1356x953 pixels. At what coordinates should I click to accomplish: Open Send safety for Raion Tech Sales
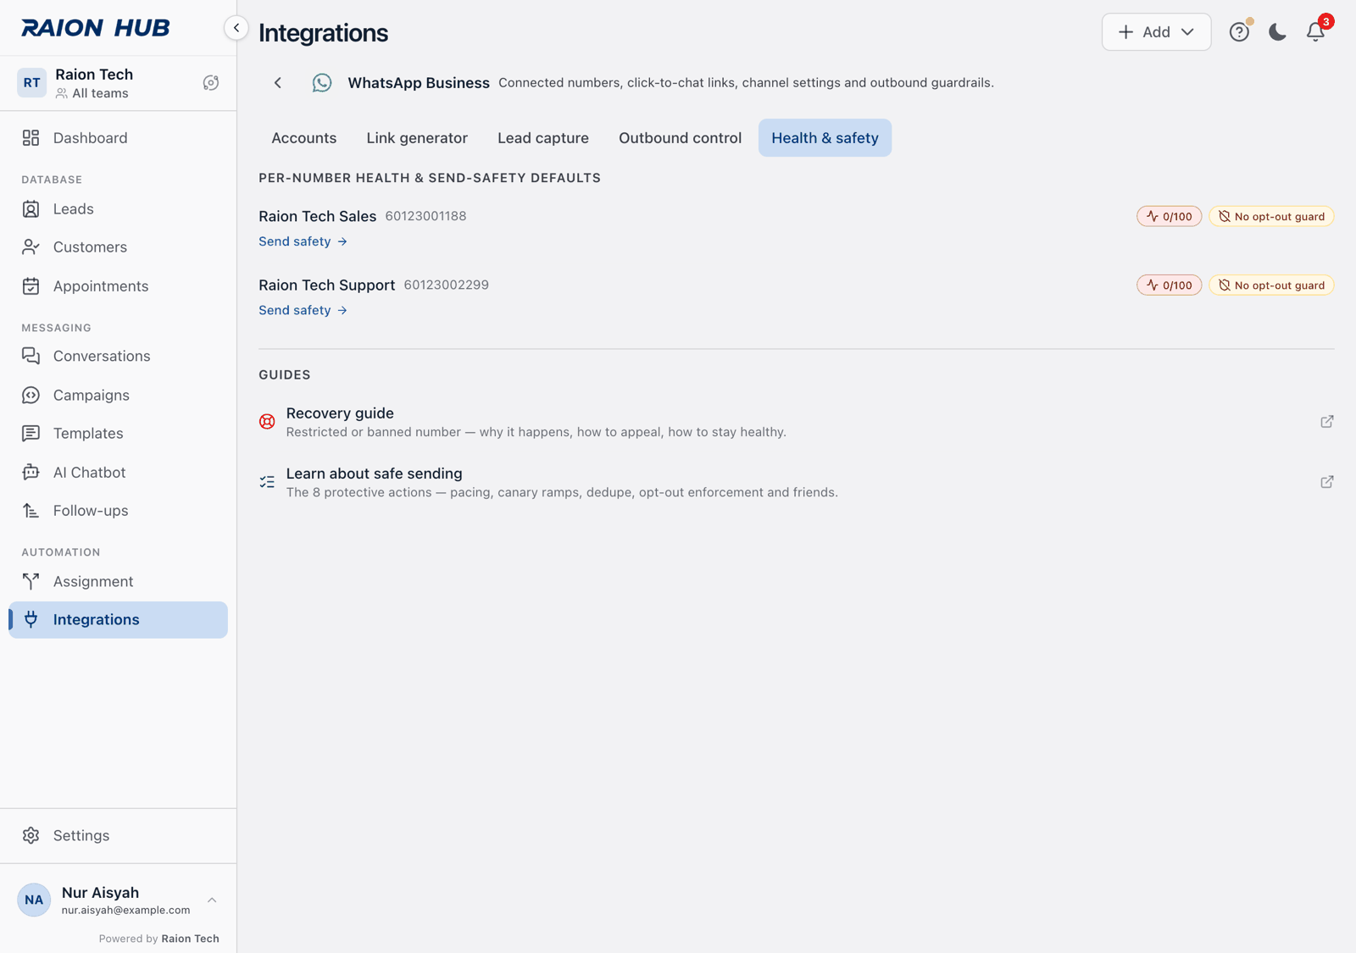coord(303,241)
